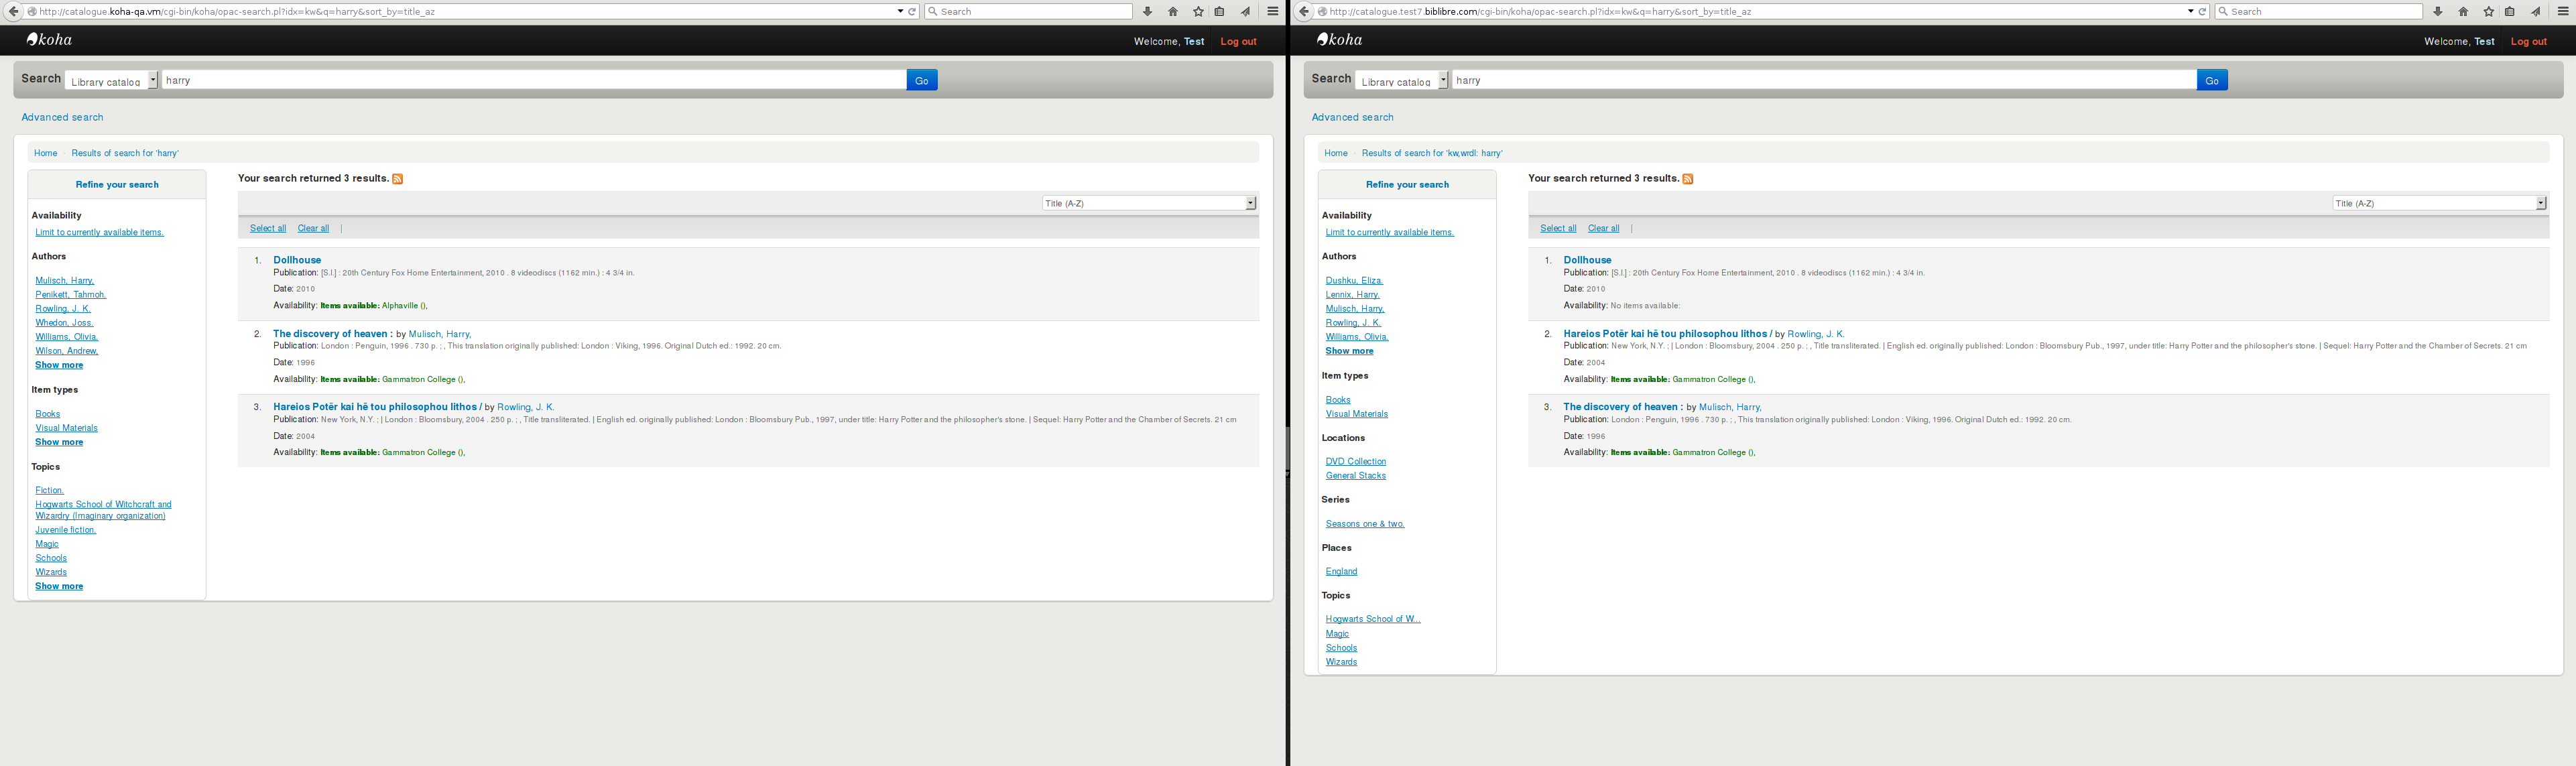Click RSS feed icon in right window

[x=1687, y=179]
